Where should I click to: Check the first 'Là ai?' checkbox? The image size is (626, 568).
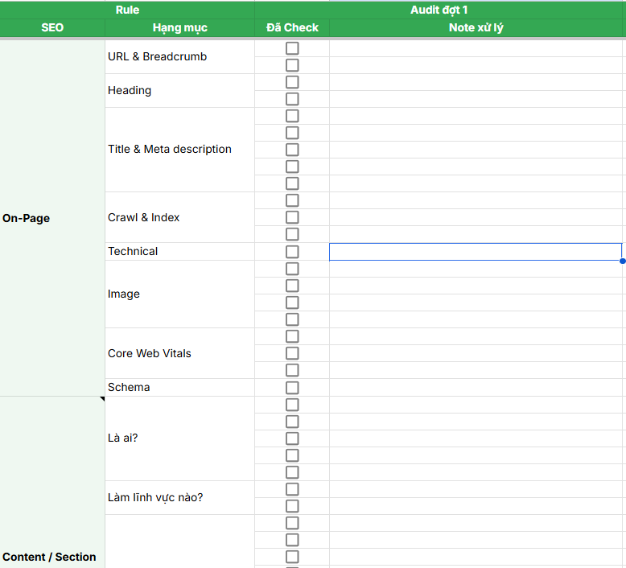(292, 405)
